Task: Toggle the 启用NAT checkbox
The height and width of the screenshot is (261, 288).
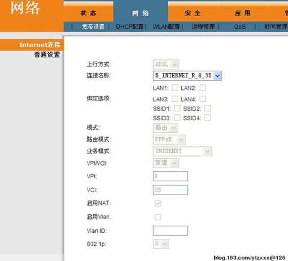Action: pyautogui.click(x=158, y=204)
